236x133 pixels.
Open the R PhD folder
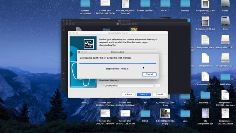pos(145,113)
